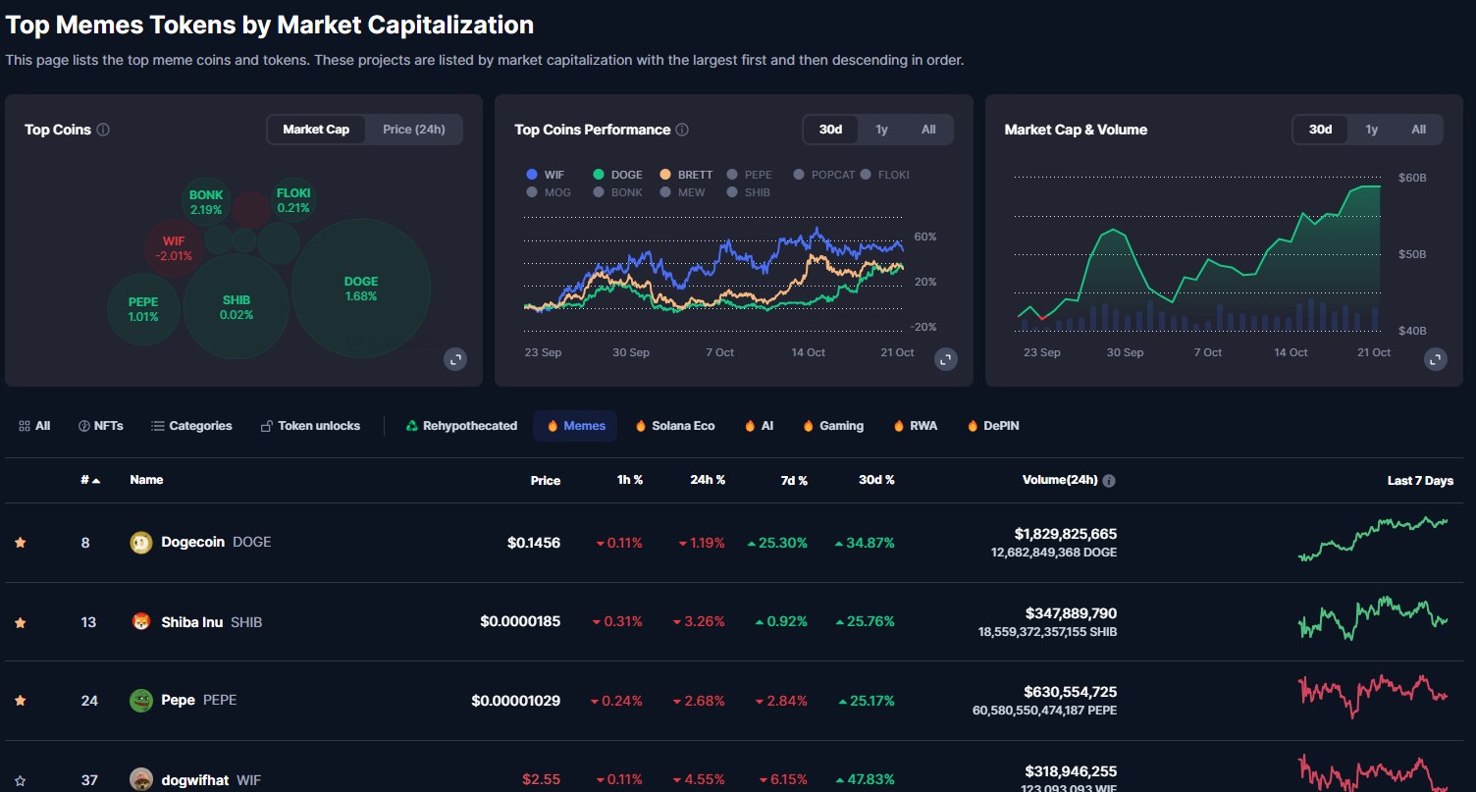Expand the Top Coins bubble chart fullscreen
1476x792 pixels.
(455, 359)
